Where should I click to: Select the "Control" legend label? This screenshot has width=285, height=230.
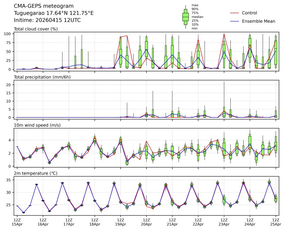tap(249, 13)
